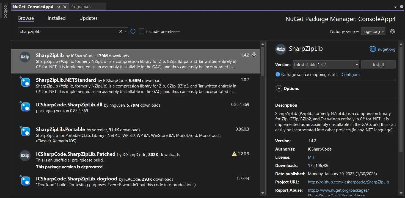Select the ICSharpCode.SharpZipLib.dll package title
The width and height of the screenshot is (405, 198).
(69, 105)
